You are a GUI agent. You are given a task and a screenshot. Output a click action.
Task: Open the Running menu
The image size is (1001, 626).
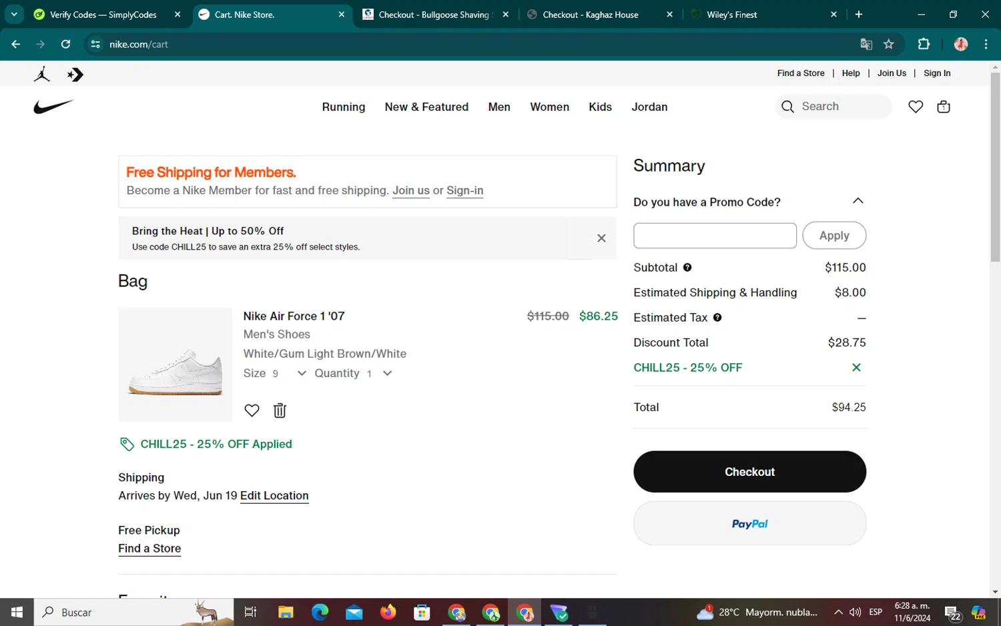coord(344,107)
